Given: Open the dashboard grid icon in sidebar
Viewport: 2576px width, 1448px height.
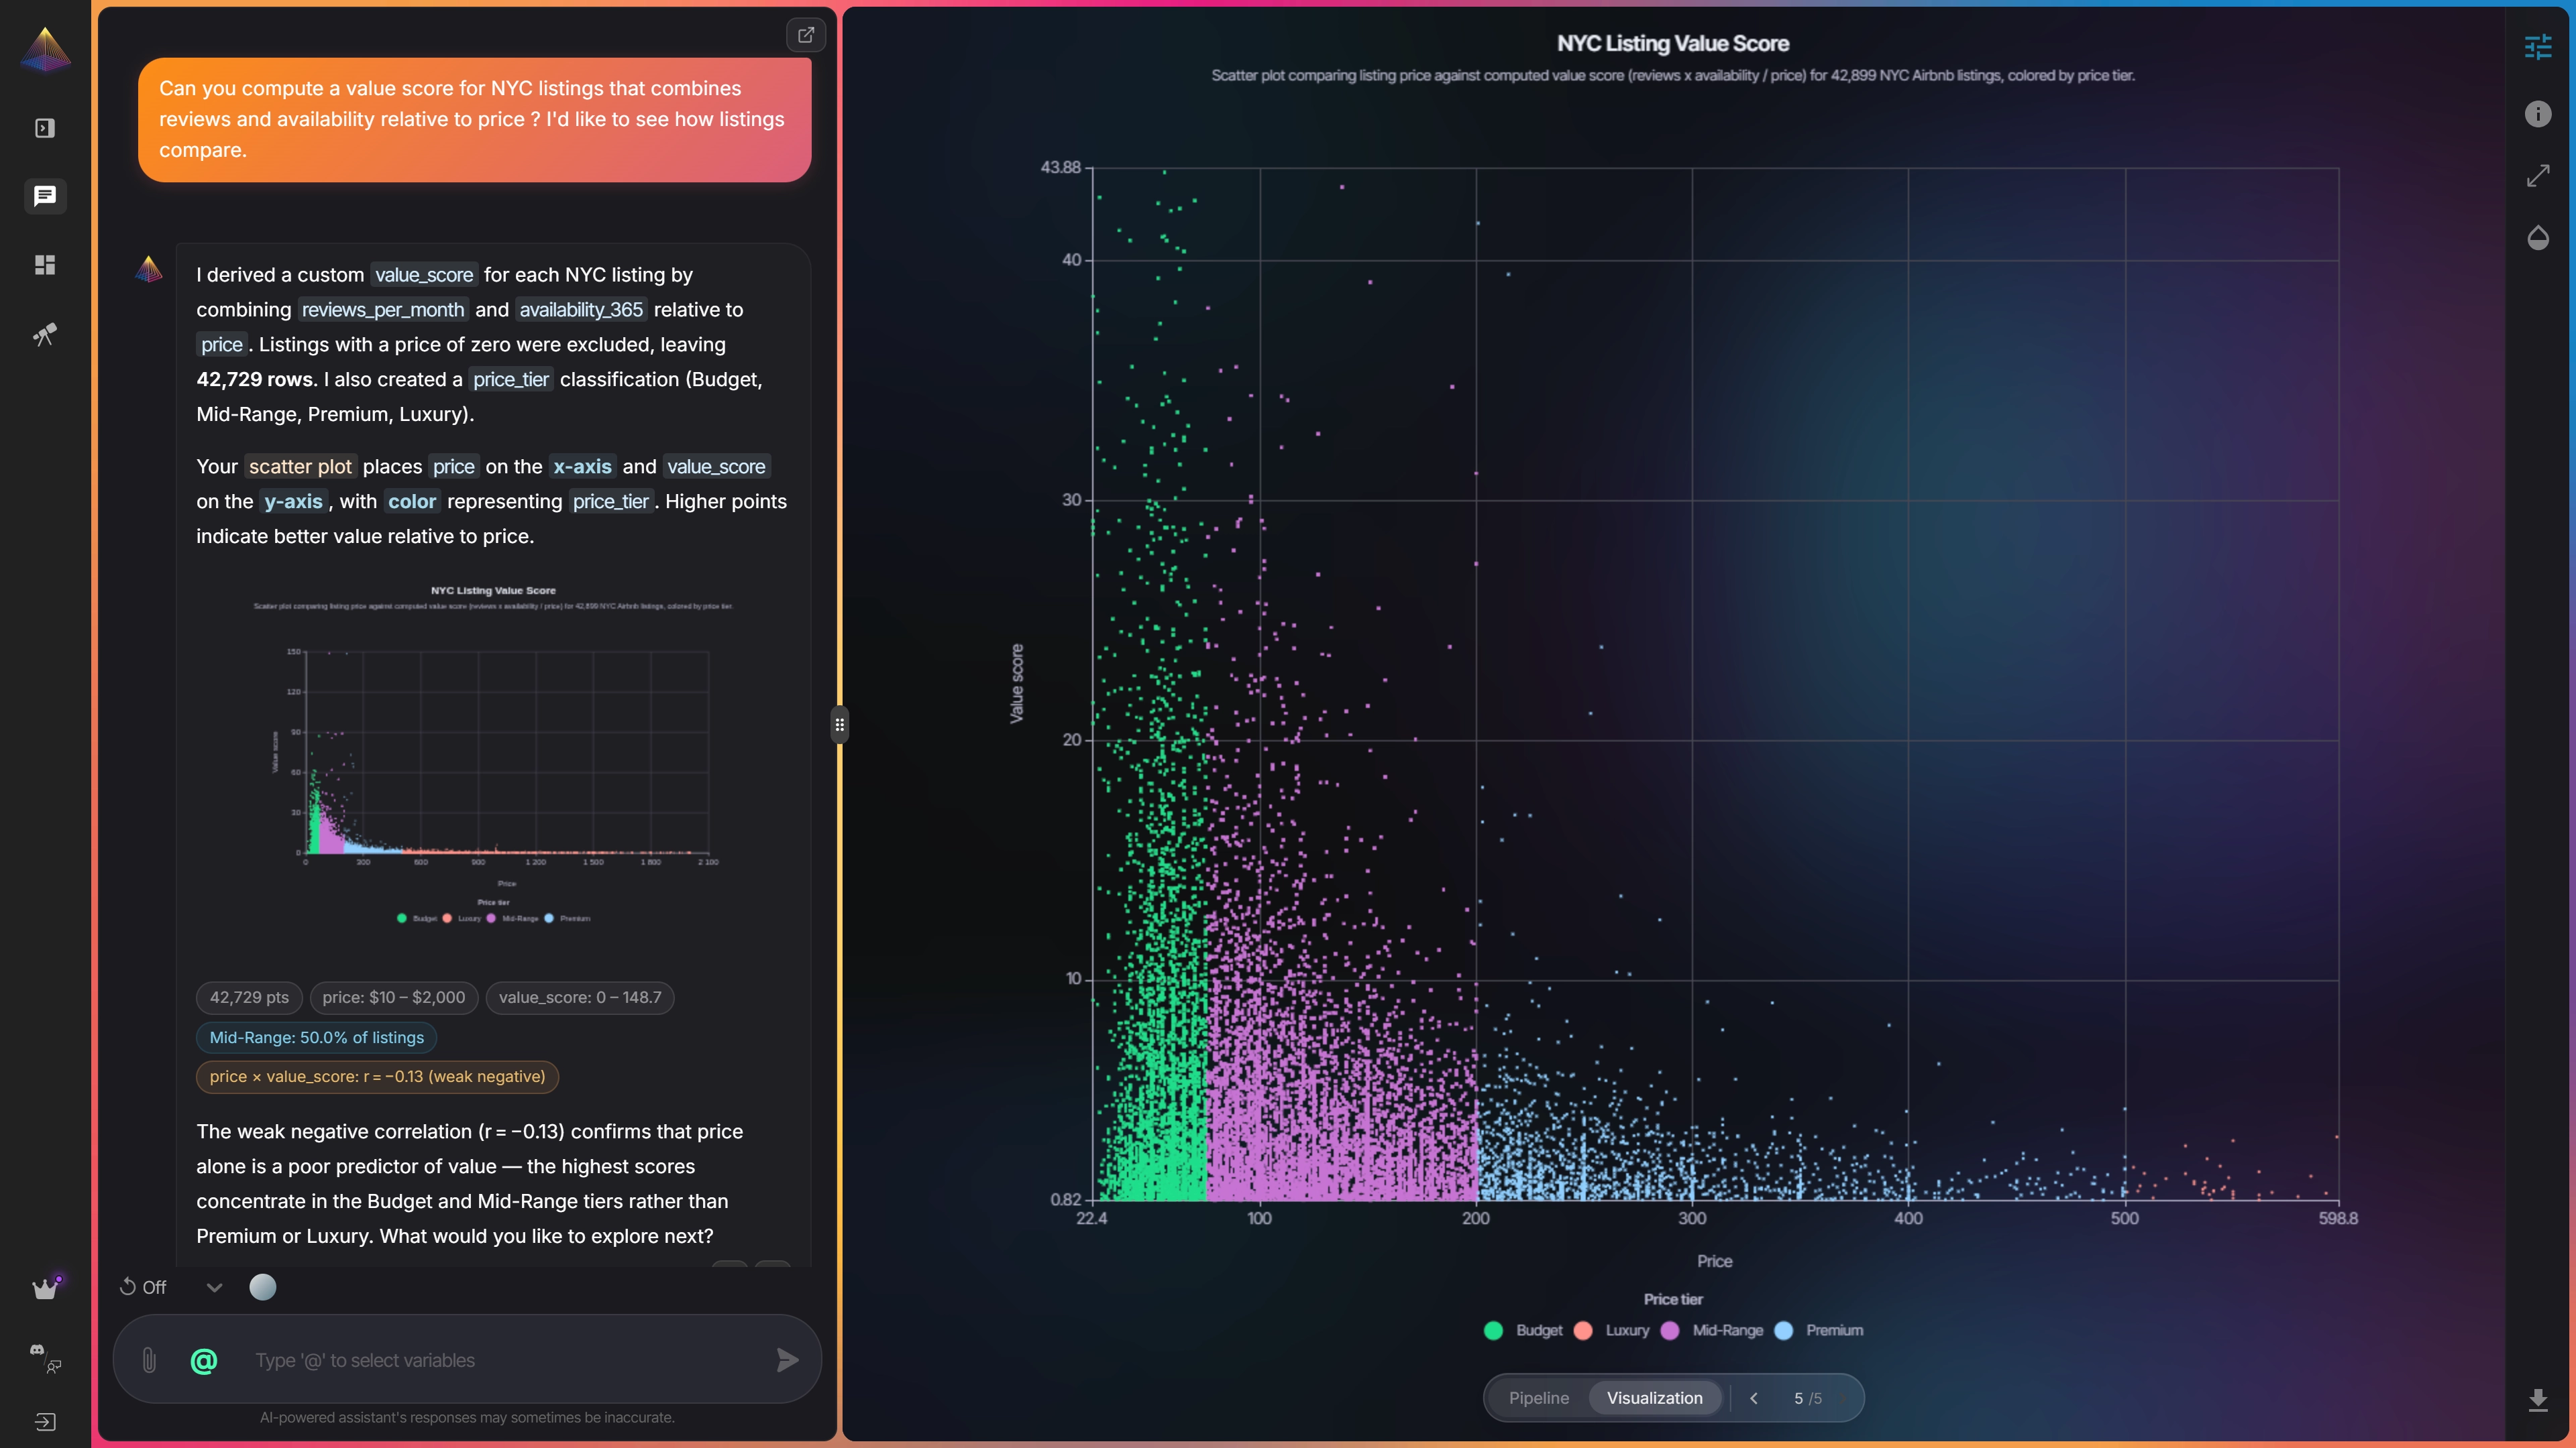Looking at the screenshot, I should (x=45, y=265).
